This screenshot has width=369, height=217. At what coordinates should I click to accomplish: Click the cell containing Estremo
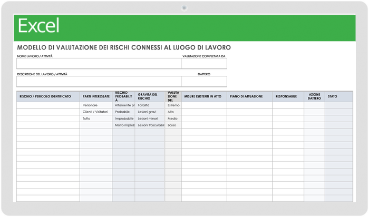tap(173, 105)
